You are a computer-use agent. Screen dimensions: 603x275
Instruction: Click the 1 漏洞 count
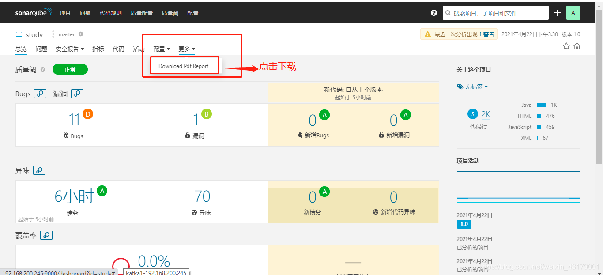tap(196, 120)
